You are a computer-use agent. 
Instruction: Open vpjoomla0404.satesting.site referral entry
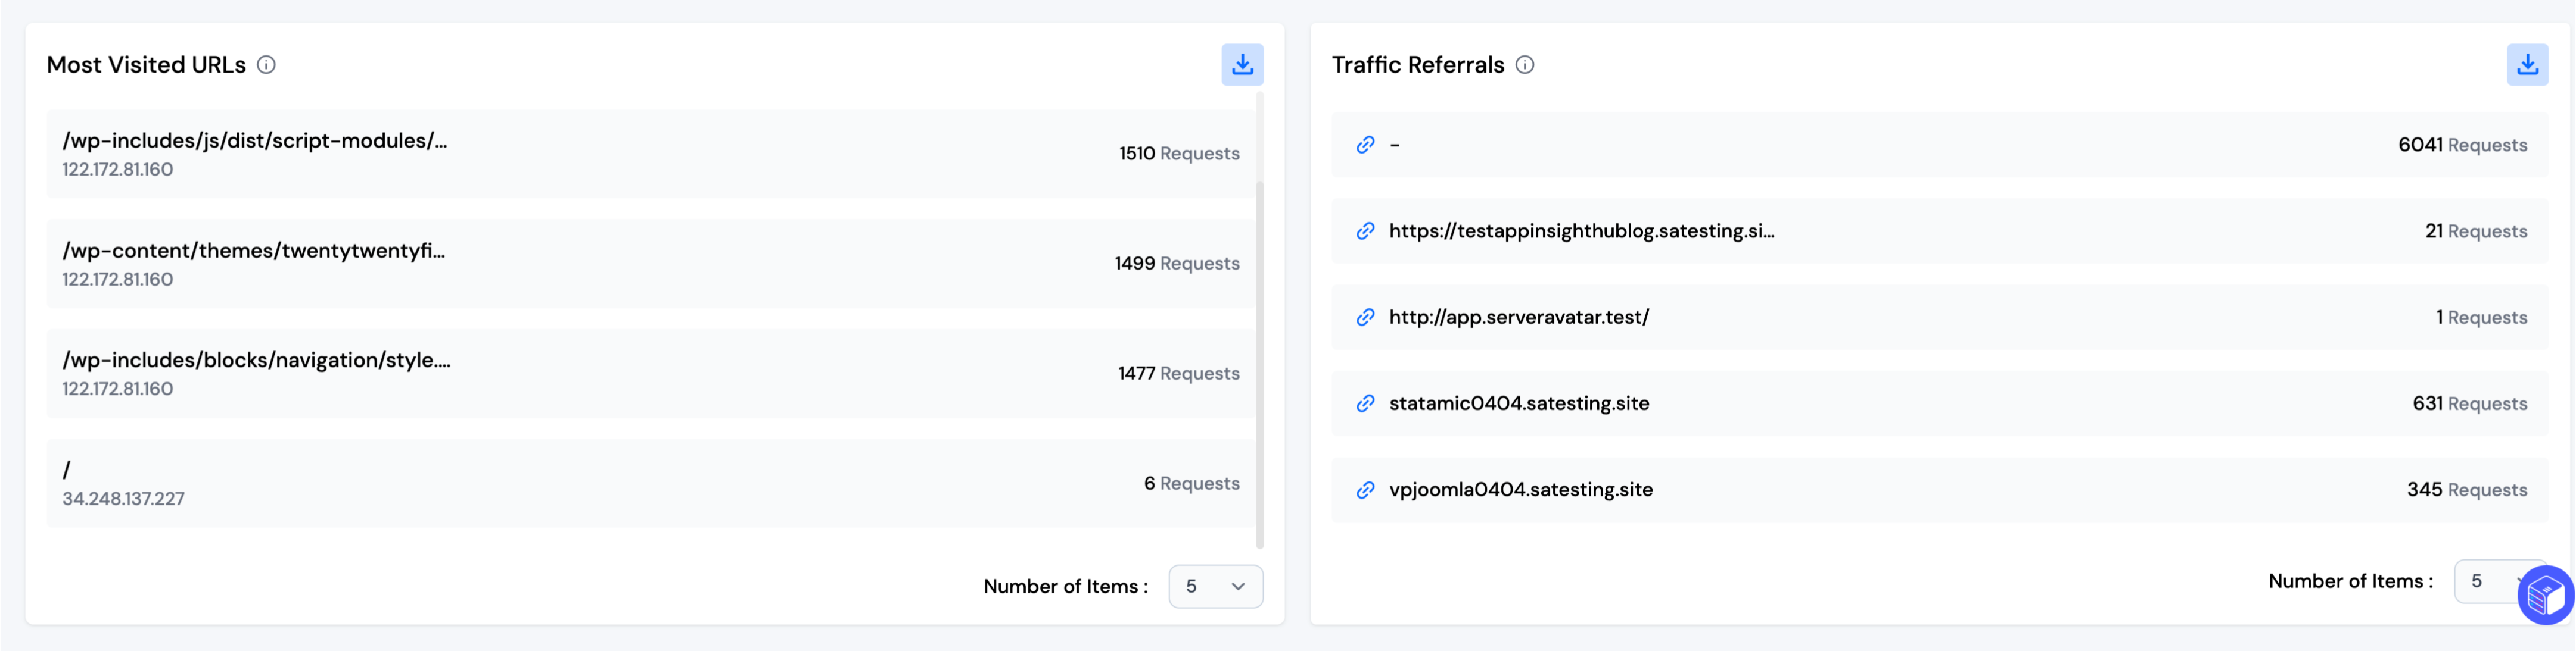(x=1520, y=490)
